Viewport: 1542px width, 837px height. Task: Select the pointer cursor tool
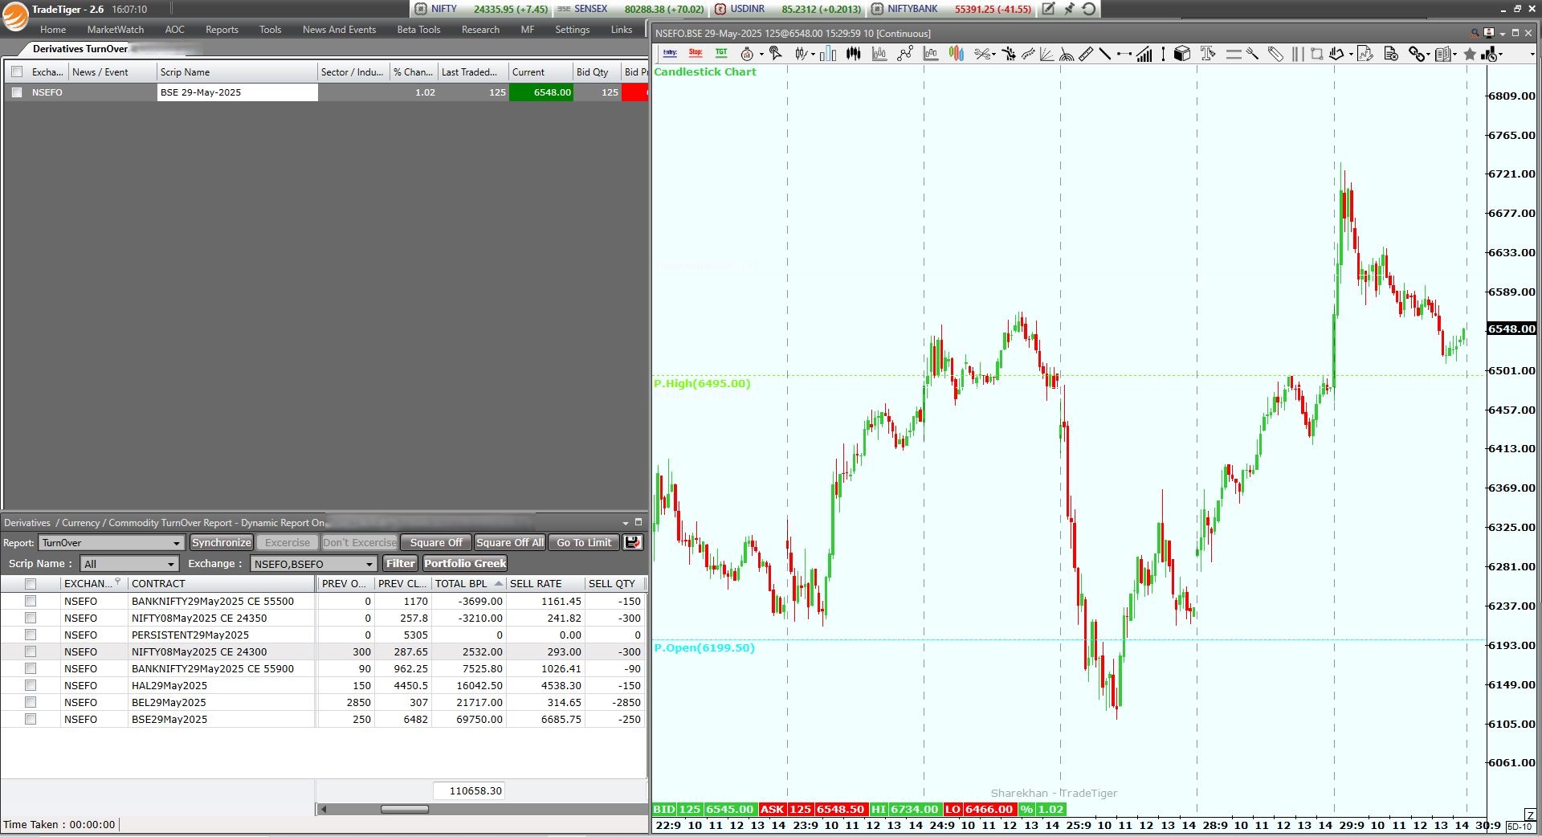pos(775,53)
